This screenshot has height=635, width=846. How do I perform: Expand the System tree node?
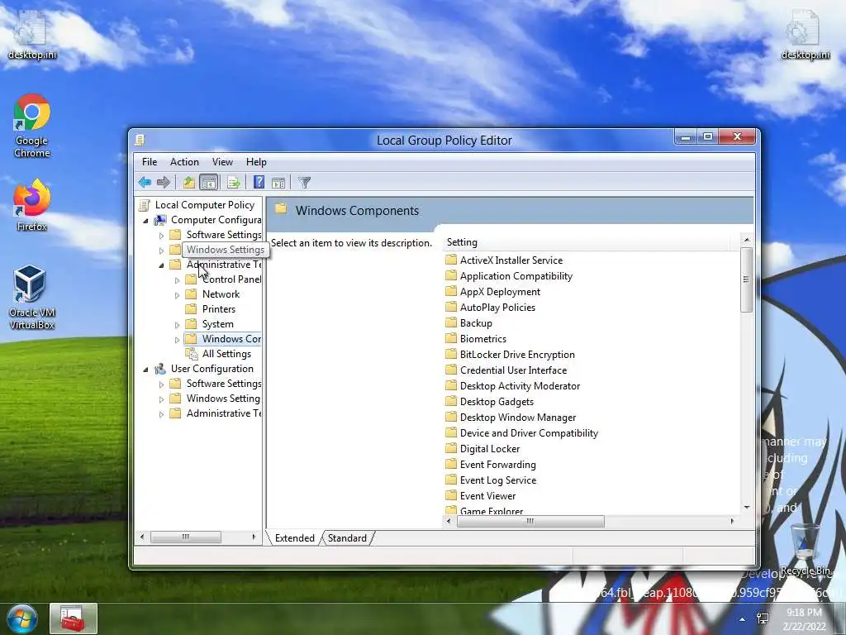pyautogui.click(x=177, y=325)
